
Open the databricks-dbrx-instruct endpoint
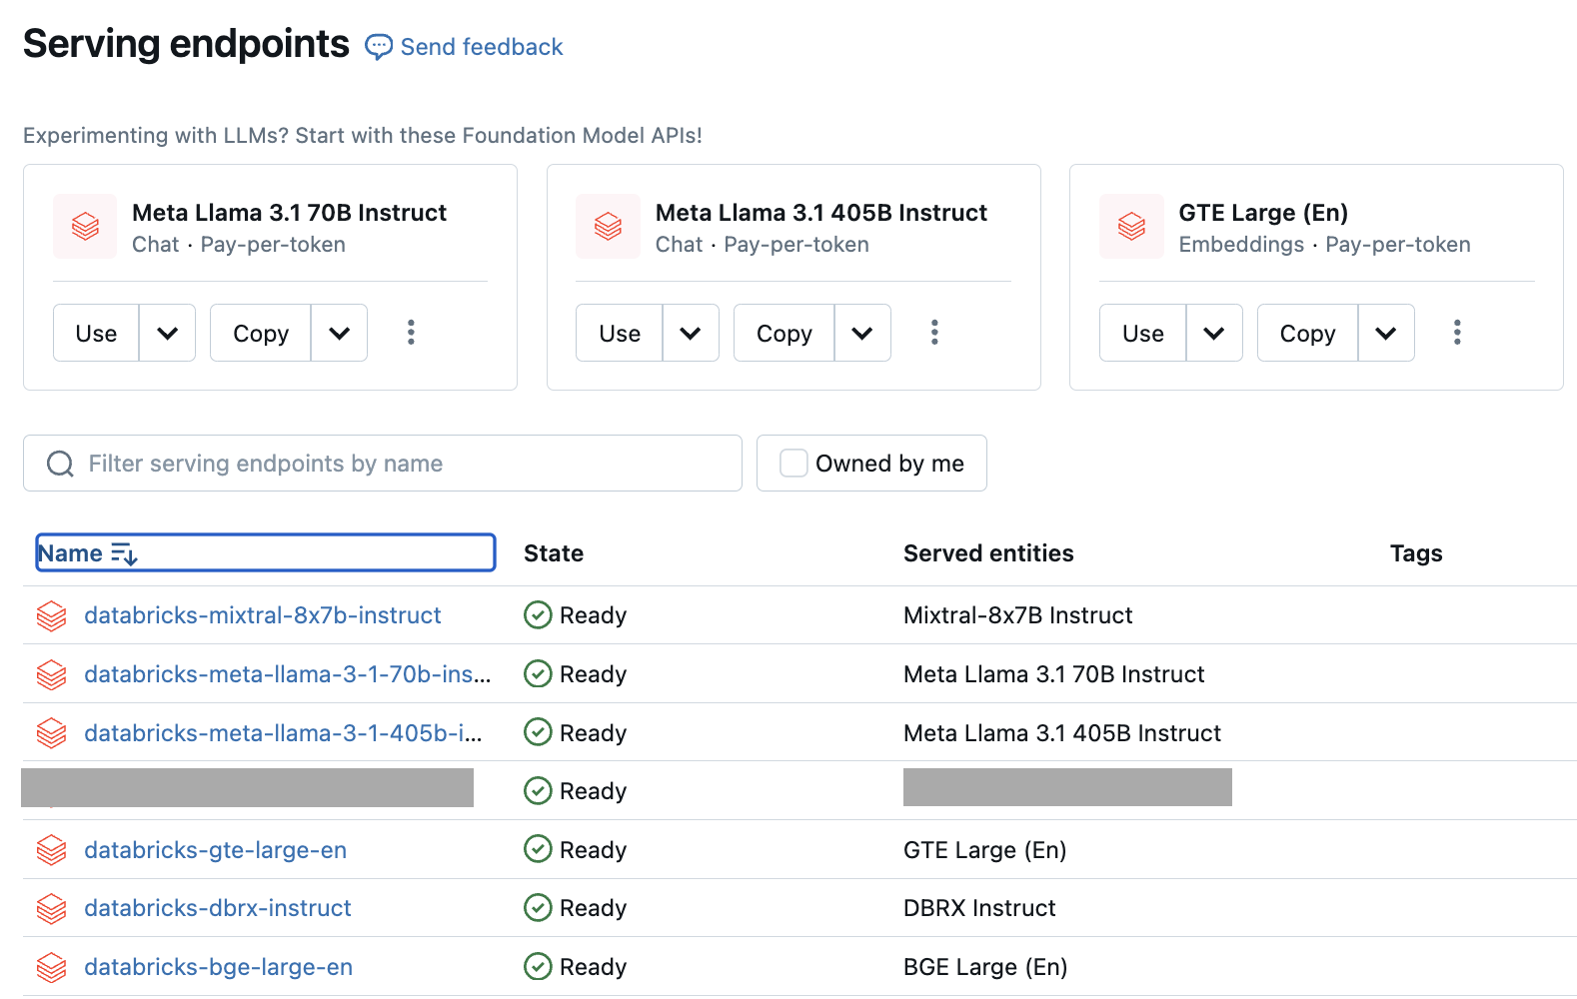(x=218, y=908)
